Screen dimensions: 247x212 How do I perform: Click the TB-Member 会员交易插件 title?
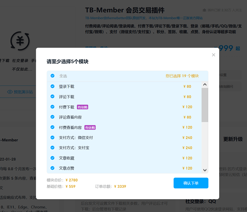pos(125,10)
